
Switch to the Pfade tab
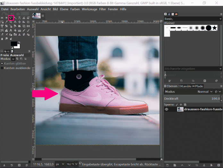(198, 86)
